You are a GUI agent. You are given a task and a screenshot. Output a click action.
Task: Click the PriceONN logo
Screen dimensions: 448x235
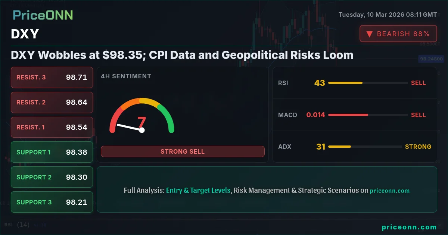pos(43,15)
